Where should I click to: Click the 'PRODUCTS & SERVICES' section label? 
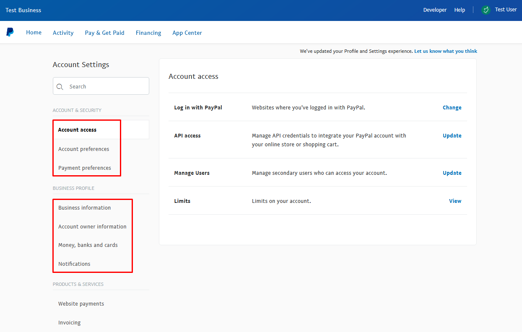(78, 284)
